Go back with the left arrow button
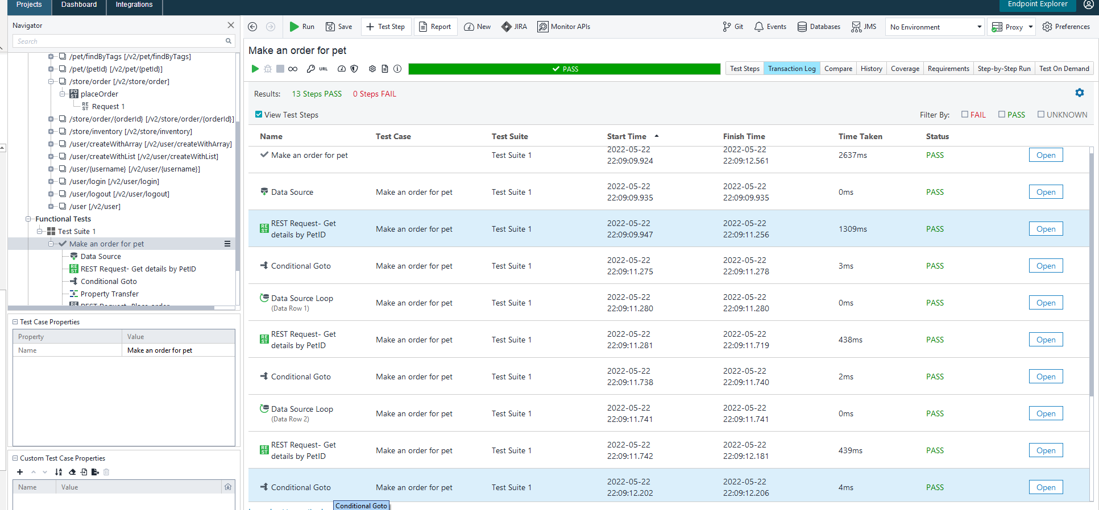This screenshot has width=1099, height=510. click(252, 27)
